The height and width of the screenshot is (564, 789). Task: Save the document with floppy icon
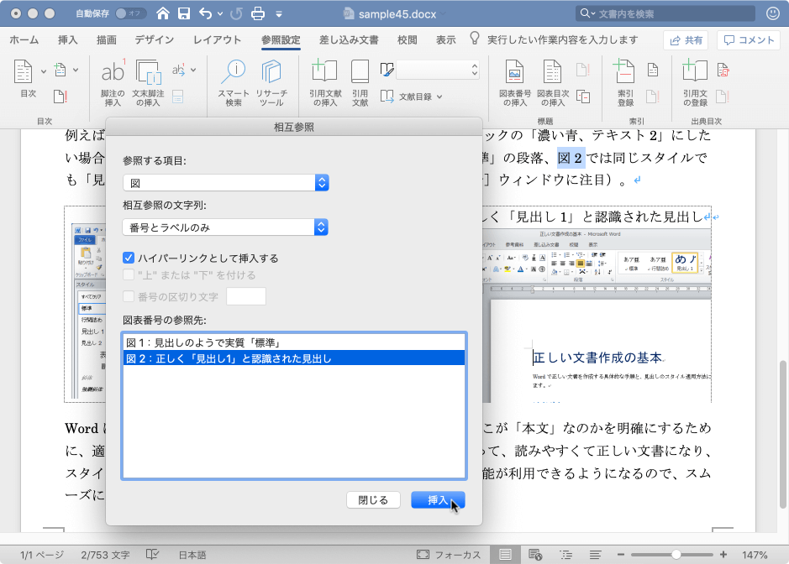pyautogui.click(x=184, y=13)
